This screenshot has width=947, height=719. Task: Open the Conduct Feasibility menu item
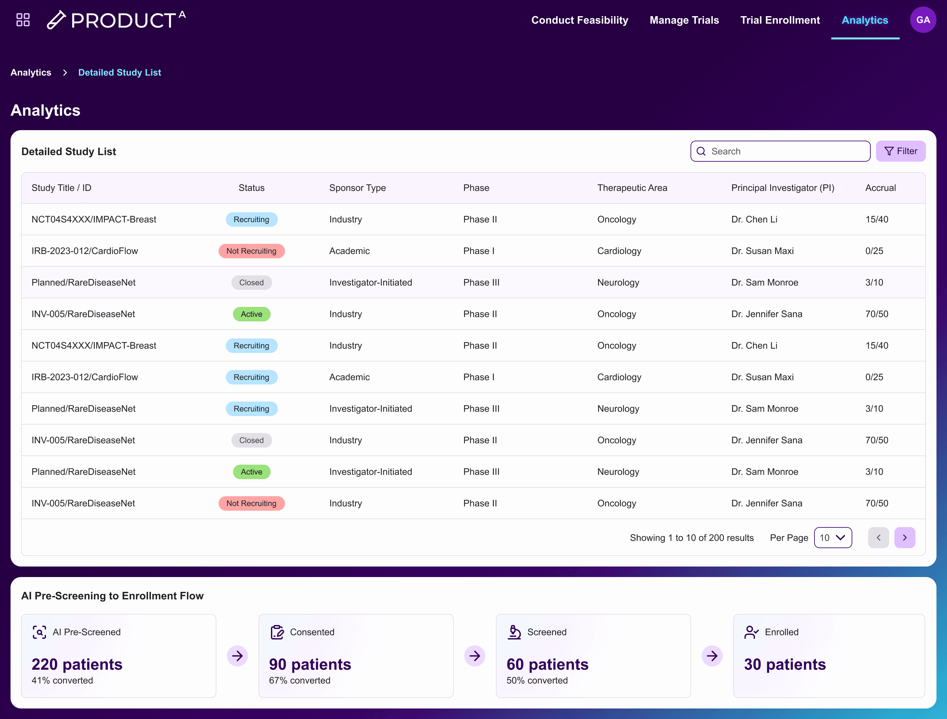(x=579, y=20)
